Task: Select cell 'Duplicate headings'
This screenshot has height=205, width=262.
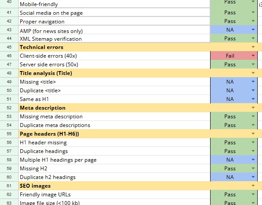Action: point(114,151)
